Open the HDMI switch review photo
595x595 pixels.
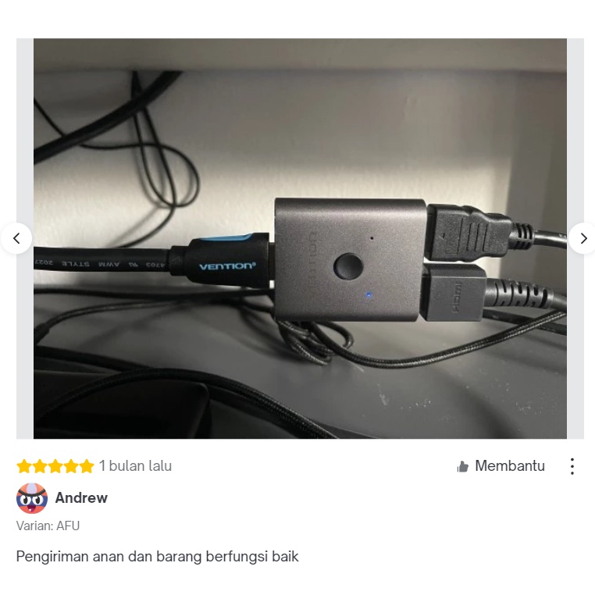[x=300, y=238]
